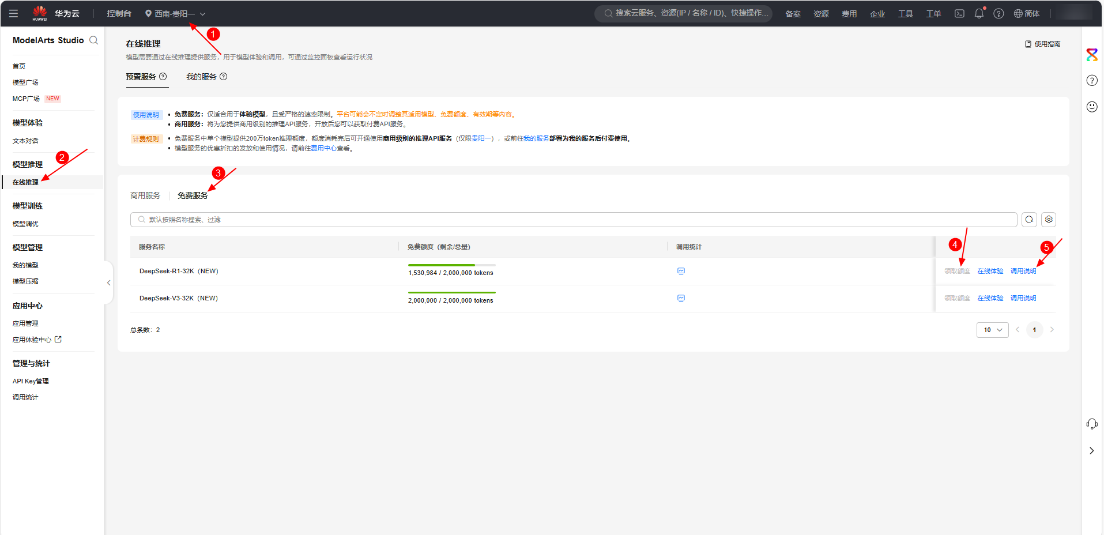The width and height of the screenshot is (1104, 535).
Task: Open the 费用 menu
Action: pyautogui.click(x=849, y=14)
